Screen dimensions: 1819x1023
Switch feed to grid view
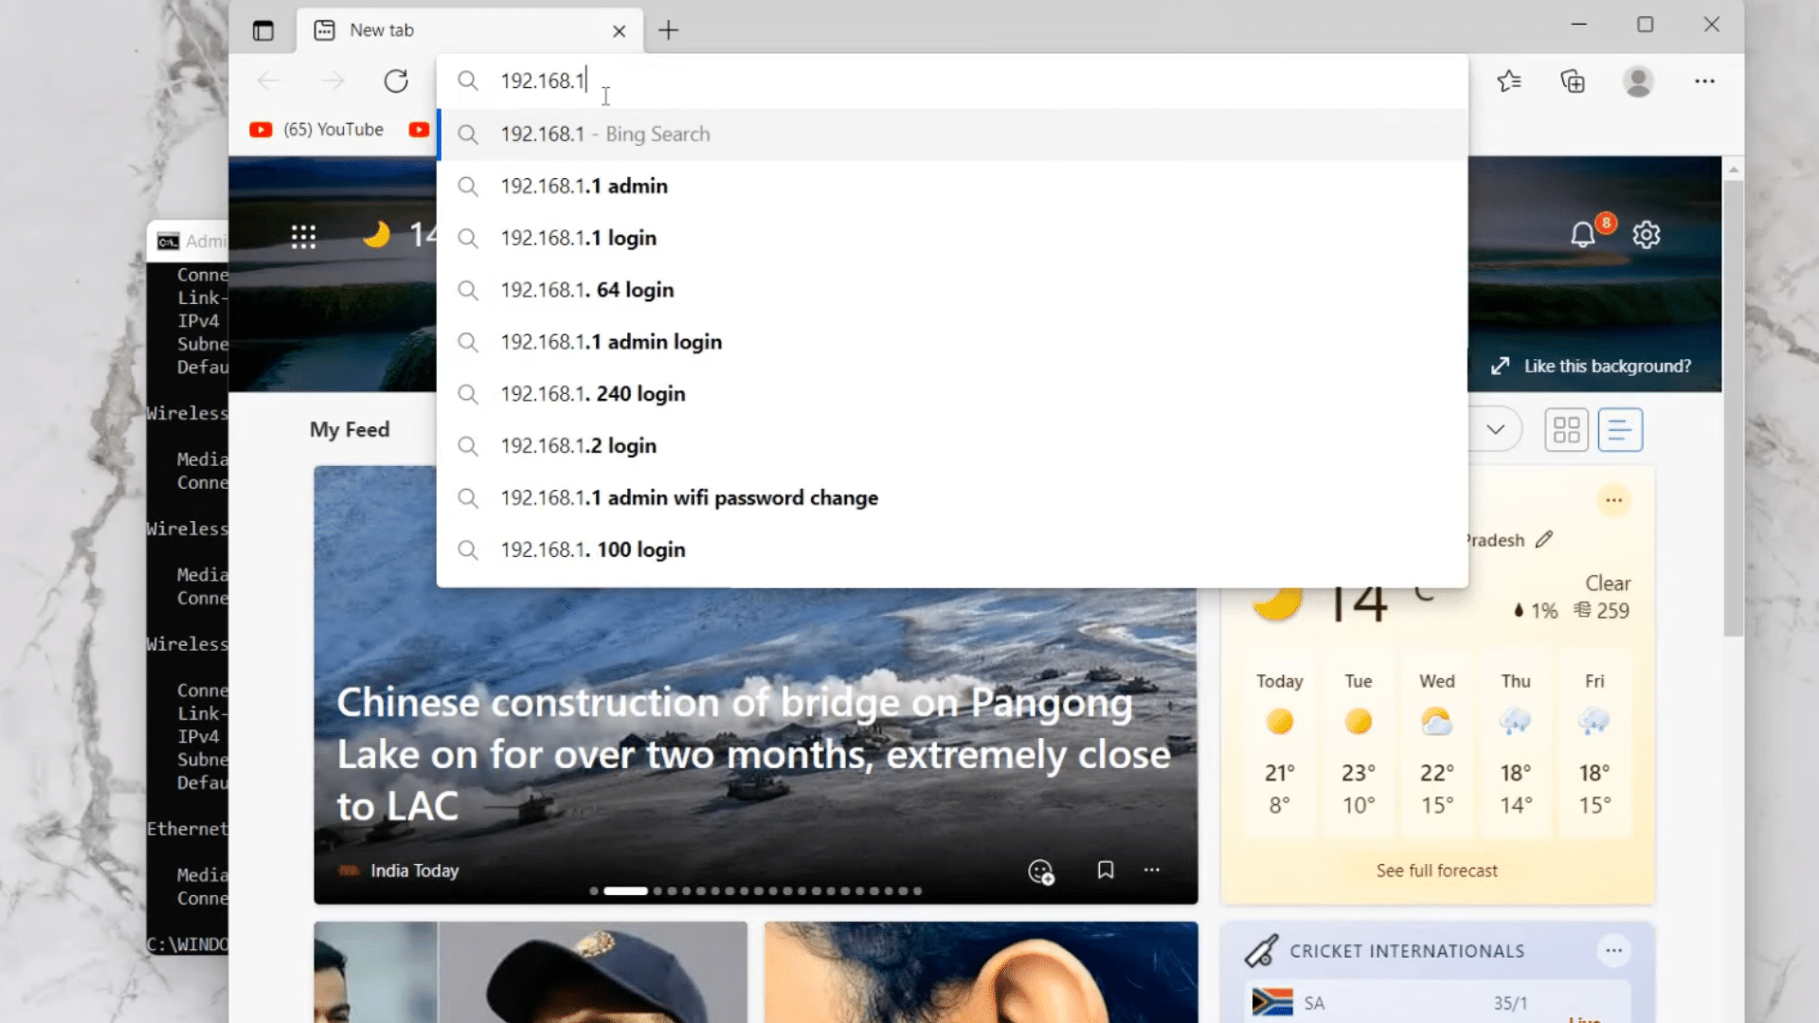click(1567, 430)
